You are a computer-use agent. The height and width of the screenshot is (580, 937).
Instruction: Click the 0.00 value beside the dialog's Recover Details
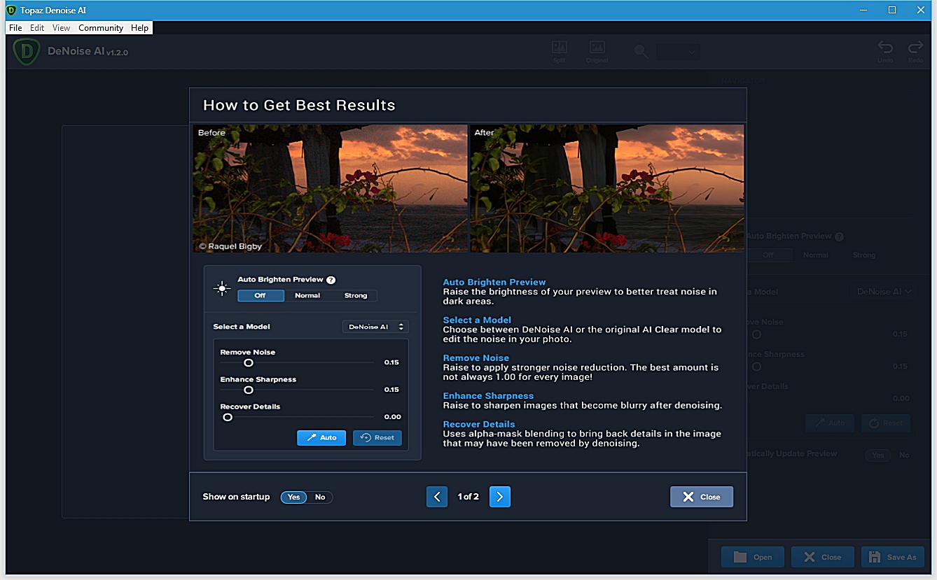click(x=392, y=417)
